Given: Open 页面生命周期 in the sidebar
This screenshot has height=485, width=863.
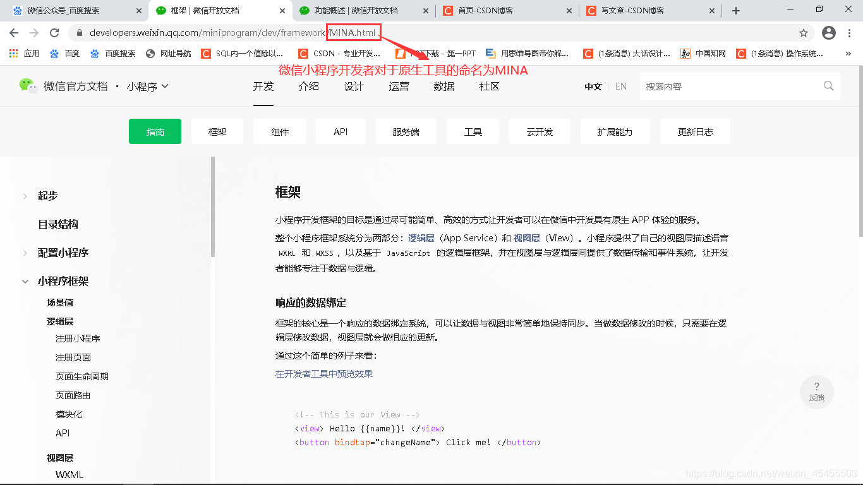Looking at the screenshot, I should coord(82,376).
